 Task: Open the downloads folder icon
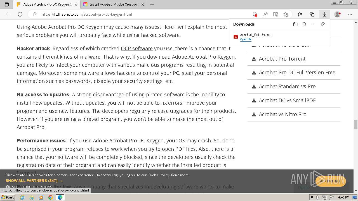[x=296, y=24]
